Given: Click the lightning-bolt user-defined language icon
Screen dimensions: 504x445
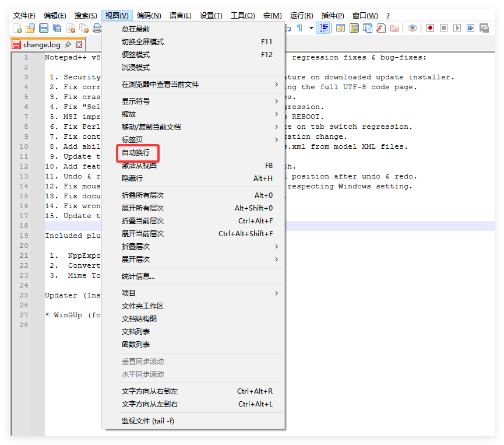Looking at the screenshot, I should (x=340, y=29).
